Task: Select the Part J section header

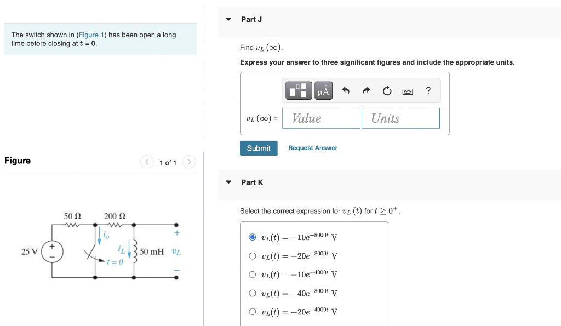Action: click(x=251, y=19)
